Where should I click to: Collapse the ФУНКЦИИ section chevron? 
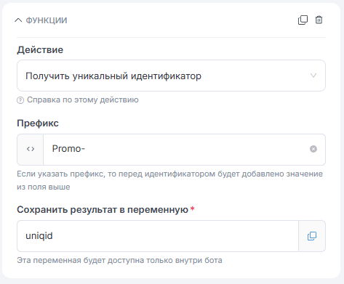tap(18, 20)
